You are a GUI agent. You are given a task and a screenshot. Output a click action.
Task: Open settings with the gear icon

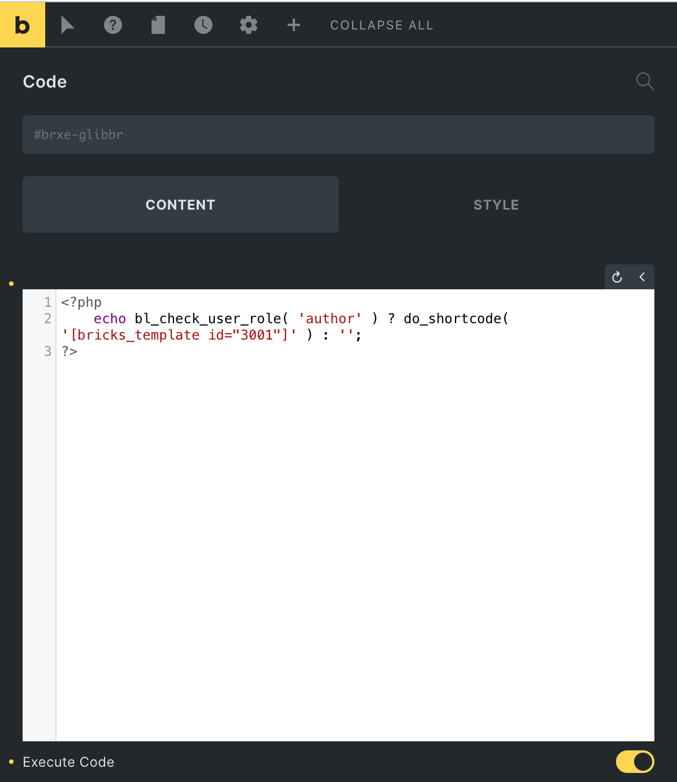pyautogui.click(x=249, y=25)
